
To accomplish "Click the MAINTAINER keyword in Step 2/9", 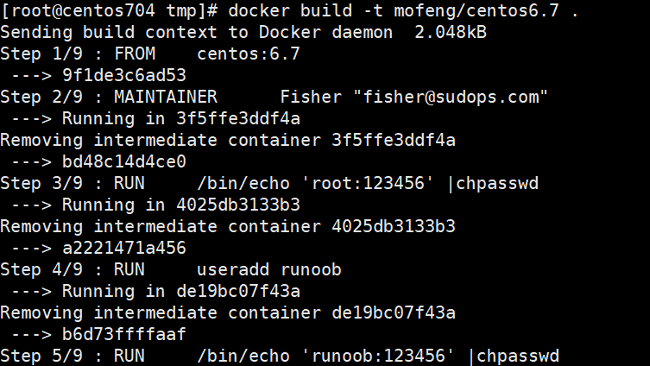I will coord(166,97).
